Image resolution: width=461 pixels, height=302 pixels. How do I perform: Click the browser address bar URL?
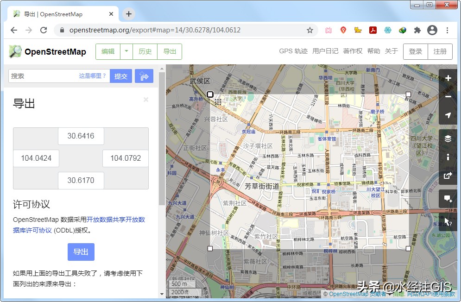[155, 30]
